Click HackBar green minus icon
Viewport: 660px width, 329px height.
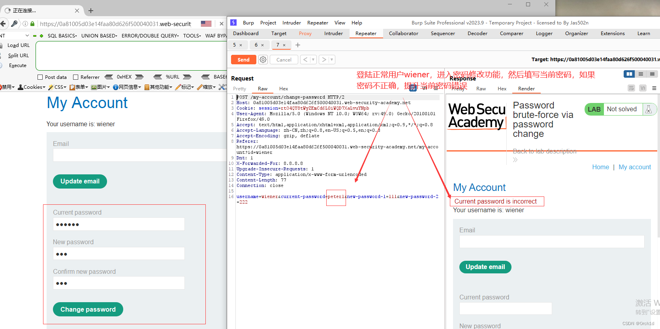[x=35, y=36]
